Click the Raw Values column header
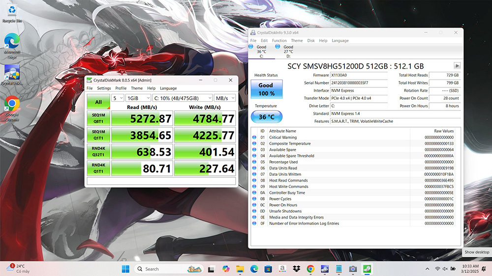This screenshot has width=492, height=276. (x=444, y=131)
